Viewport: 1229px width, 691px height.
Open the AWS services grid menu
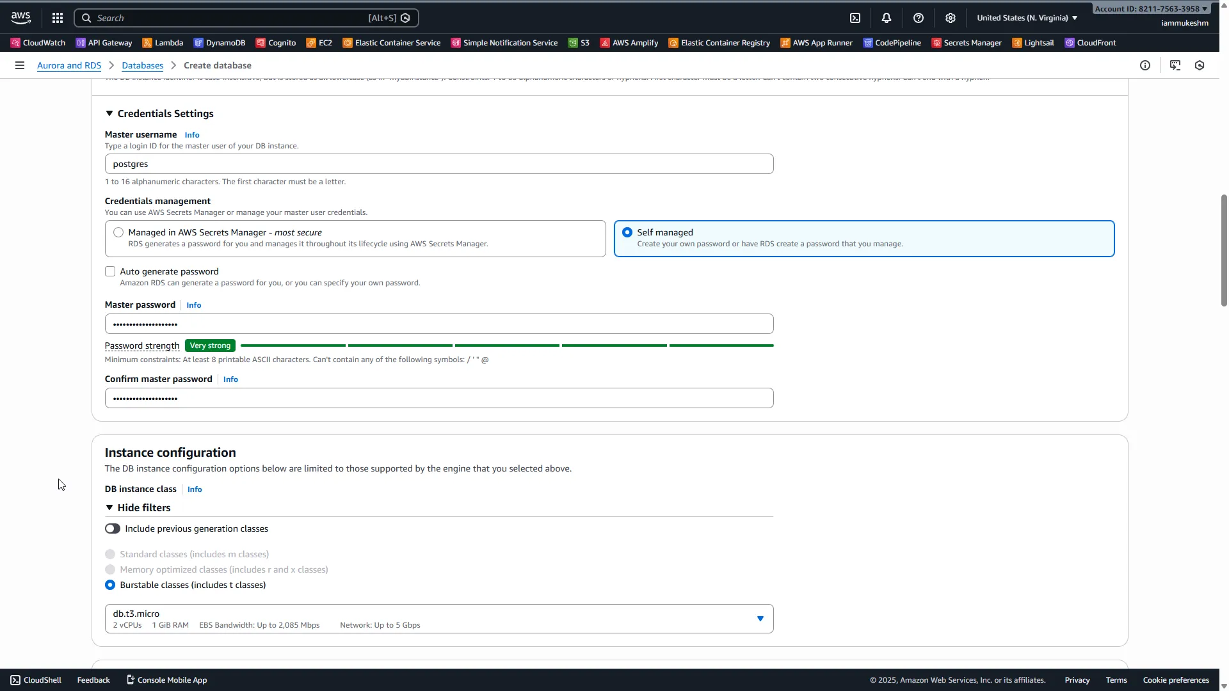[58, 17]
